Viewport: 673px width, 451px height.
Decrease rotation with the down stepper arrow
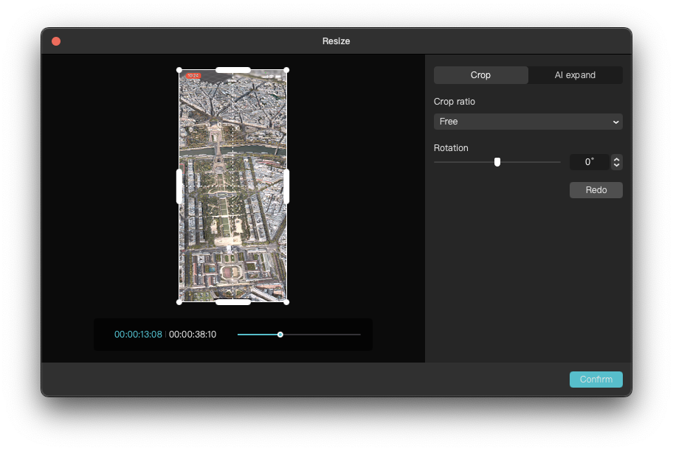pos(617,165)
